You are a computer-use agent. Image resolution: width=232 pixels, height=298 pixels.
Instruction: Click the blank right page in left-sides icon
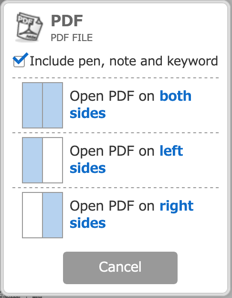pyautogui.click(x=53, y=160)
